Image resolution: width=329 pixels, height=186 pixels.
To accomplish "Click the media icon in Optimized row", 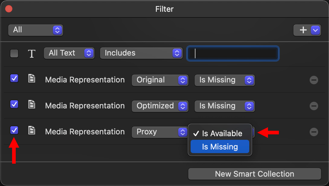I will [x=32, y=104].
